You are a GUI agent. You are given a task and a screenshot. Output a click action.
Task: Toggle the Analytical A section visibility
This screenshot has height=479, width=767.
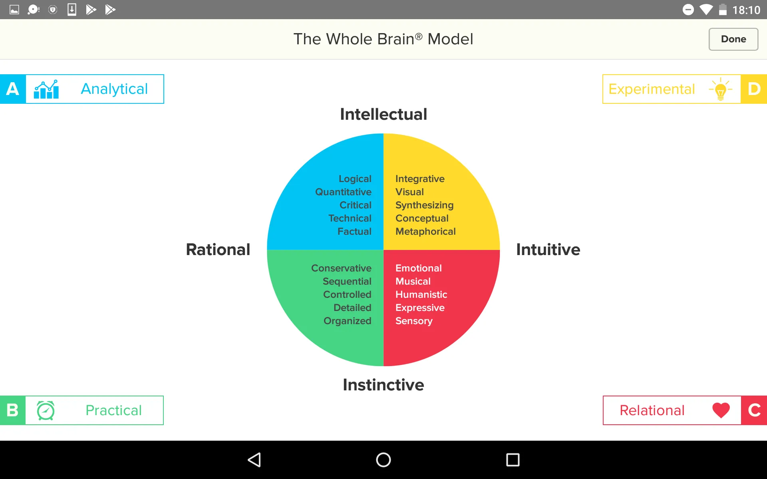click(x=82, y=88)
